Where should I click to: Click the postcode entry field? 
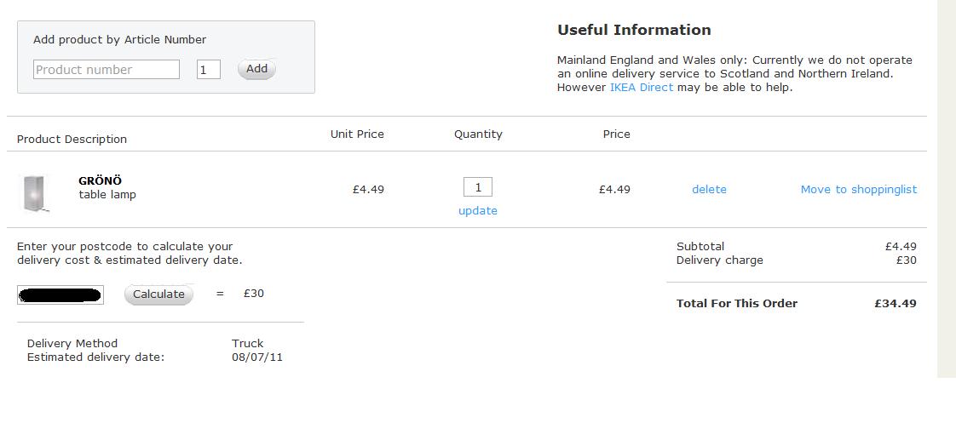coord(60,295)
